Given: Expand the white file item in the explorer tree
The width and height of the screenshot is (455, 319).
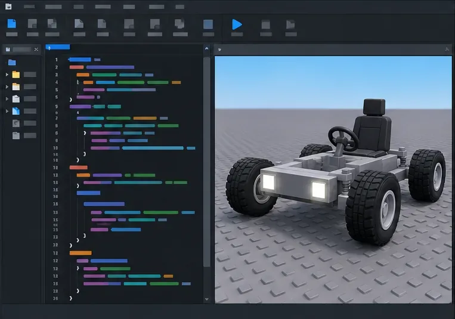Looking at the screenshot, I should pos(7,99).
